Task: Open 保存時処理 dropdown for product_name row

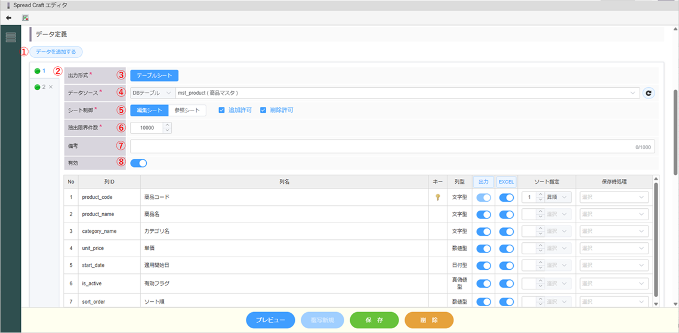Action: point(613,214)
